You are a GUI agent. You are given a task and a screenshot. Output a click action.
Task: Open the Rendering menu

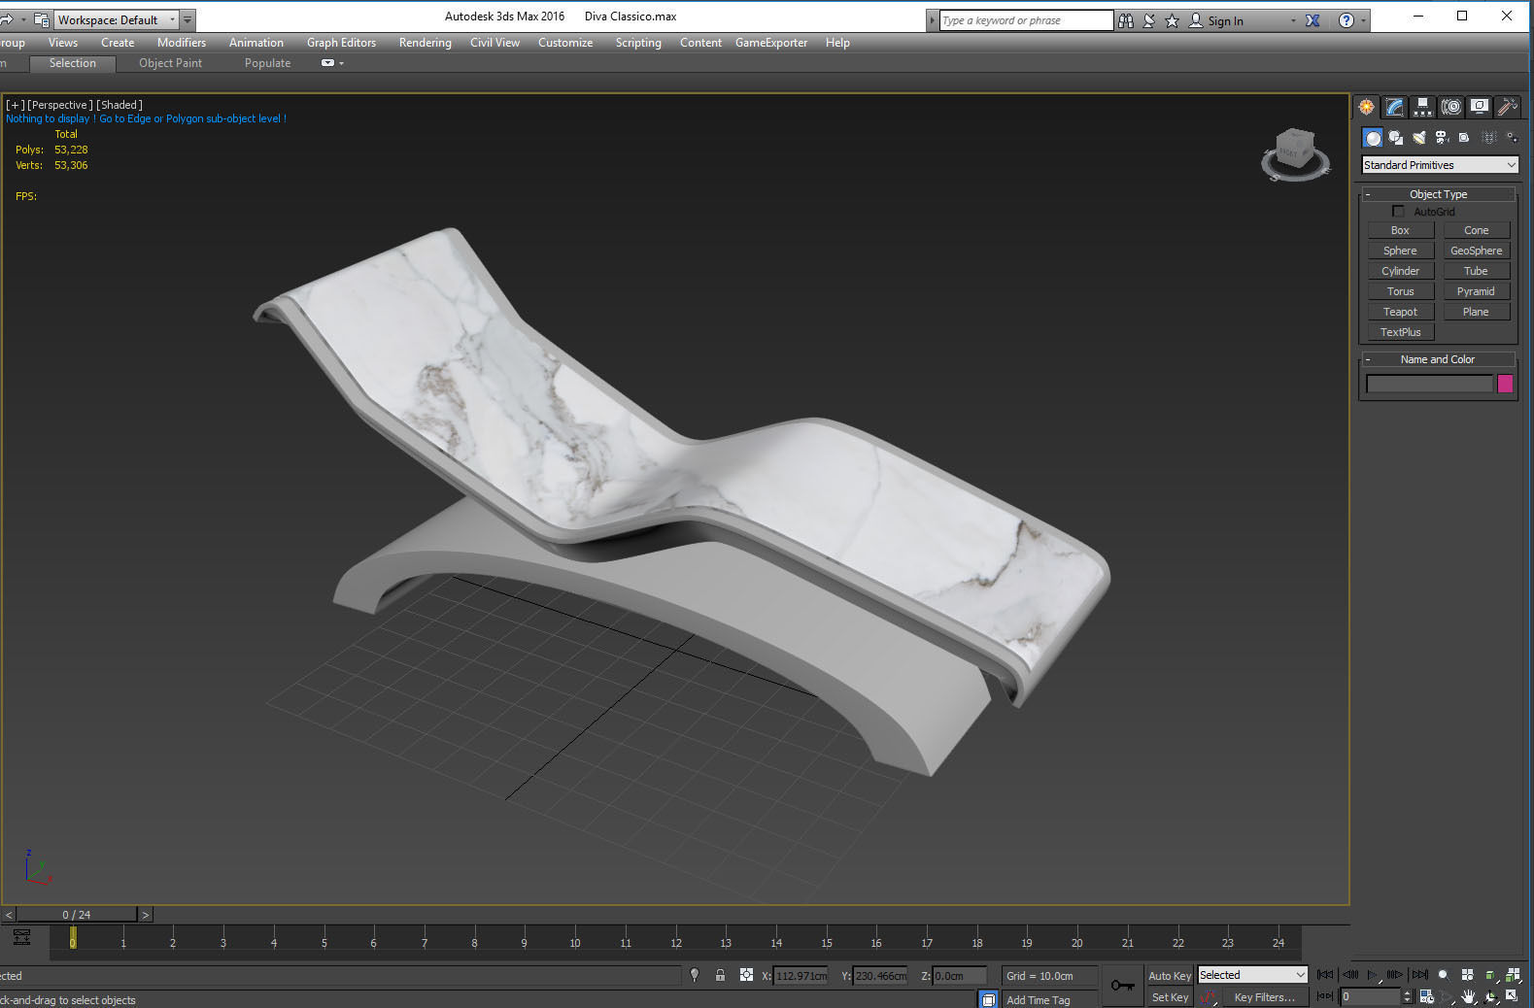pos(425,43)
